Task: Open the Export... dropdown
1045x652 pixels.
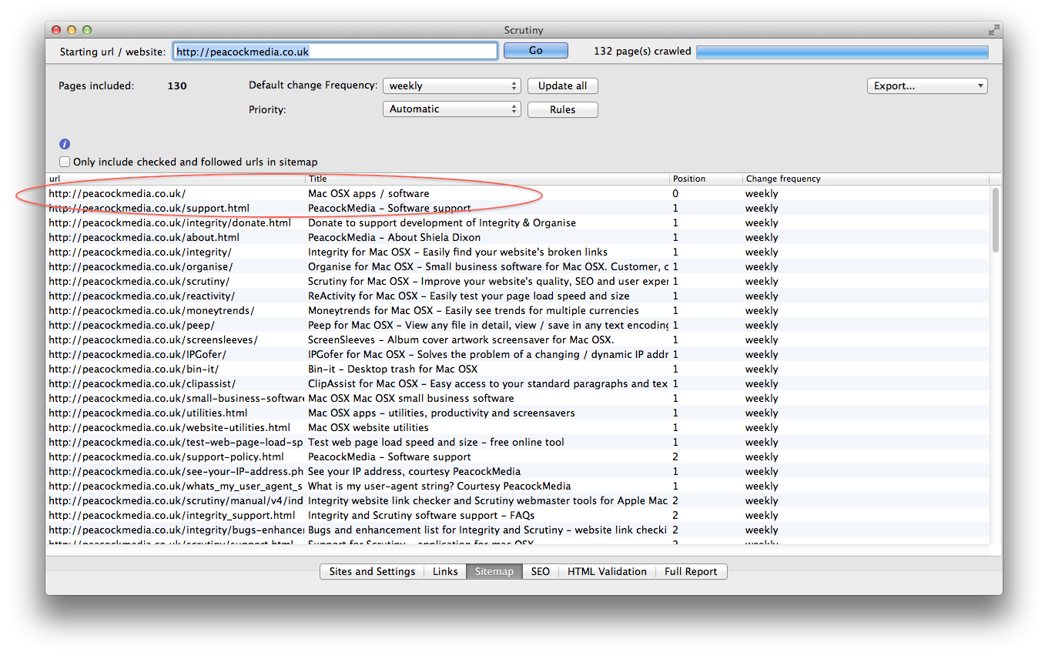Action: tap(927, 85)
